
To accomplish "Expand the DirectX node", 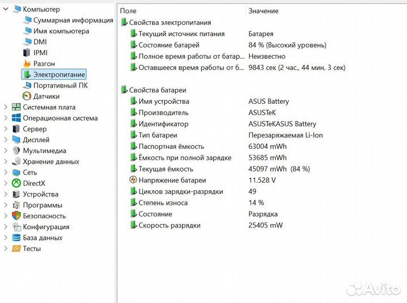I will pos(6,183).
